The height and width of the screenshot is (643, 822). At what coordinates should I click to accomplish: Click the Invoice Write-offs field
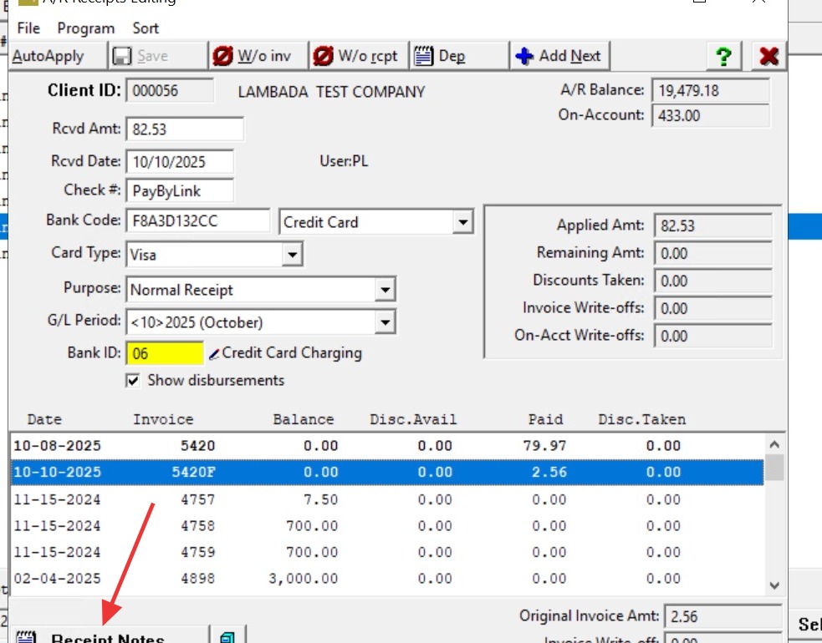[713, 308]
